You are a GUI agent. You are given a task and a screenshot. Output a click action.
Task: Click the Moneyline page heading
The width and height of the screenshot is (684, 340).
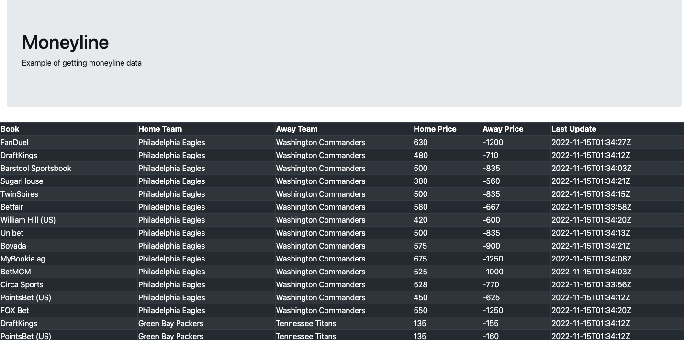pyautogui.click(x=65, y=42)
